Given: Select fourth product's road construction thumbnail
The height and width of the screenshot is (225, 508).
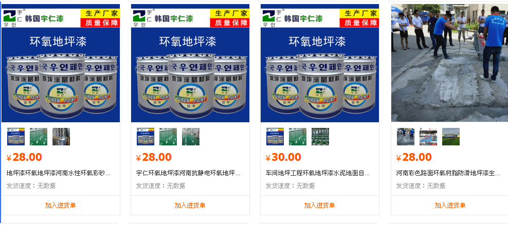Looking at the screenshot, I should 406,137.
